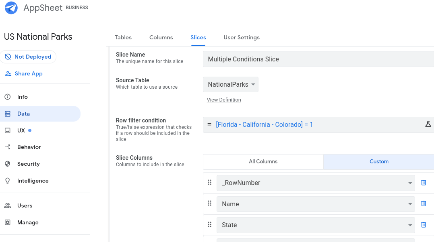Open the Name column dropdown

click(x=316, y=204)
